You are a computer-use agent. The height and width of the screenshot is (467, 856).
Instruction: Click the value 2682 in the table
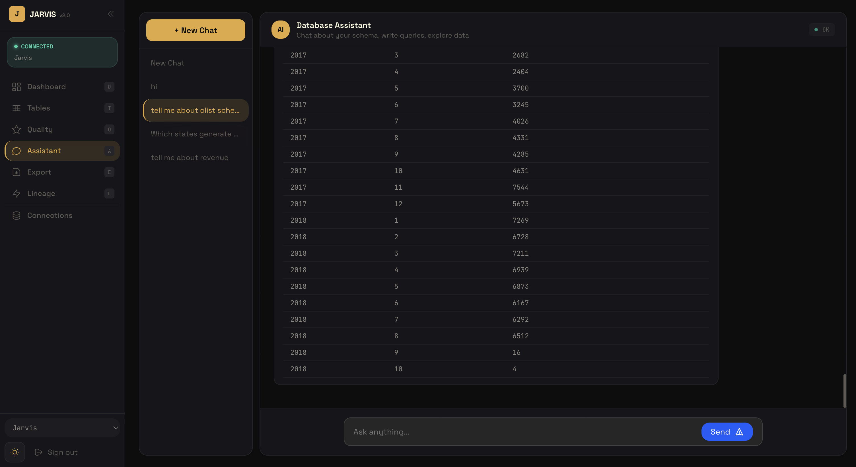click(520, 55)
